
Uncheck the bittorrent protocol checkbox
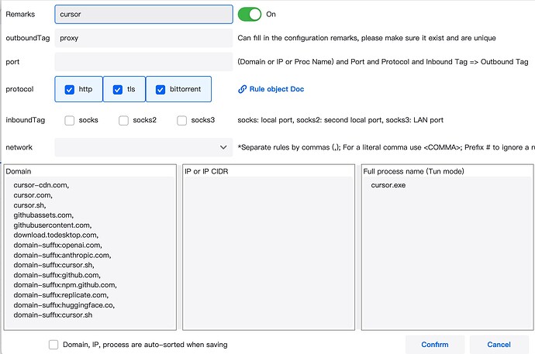click(x=160, y=90)
